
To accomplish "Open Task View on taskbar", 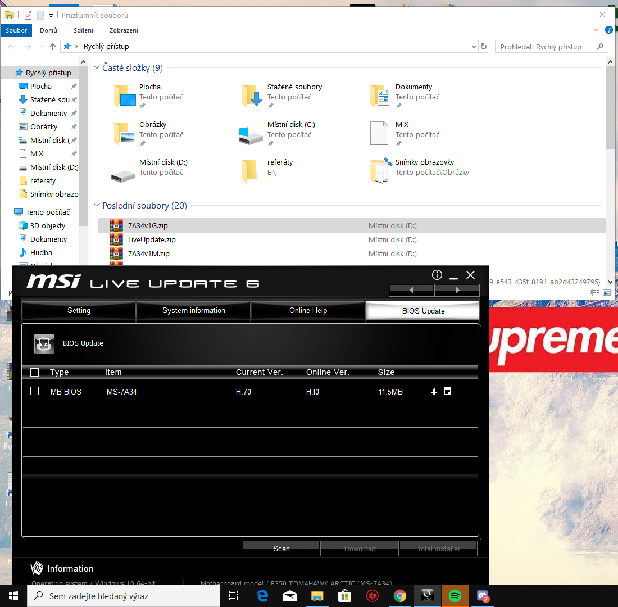I will point(234,596).
